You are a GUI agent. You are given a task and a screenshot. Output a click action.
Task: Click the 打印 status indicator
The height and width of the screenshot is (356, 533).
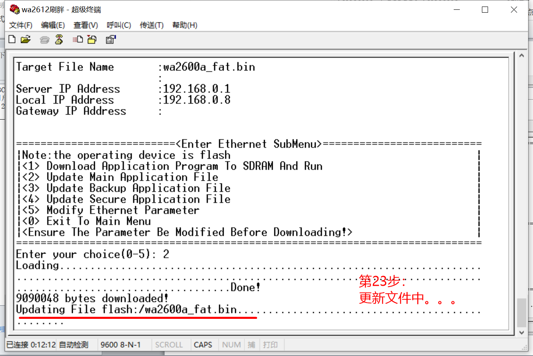[270, 345]
